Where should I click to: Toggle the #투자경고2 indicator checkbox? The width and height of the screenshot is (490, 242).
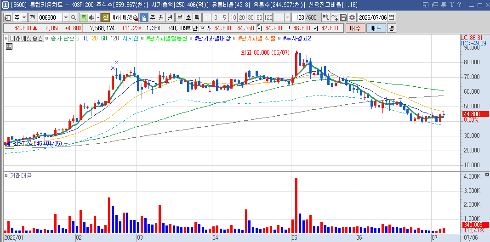click(x=279, y=39)
